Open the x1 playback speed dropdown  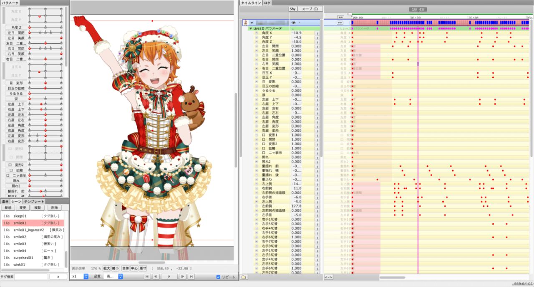click(80, 276)
